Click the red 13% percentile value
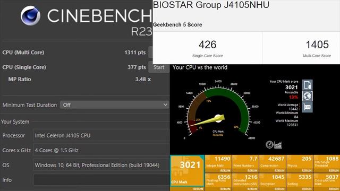The height and width of the screenshot is (191, 340). pos(293,97)
